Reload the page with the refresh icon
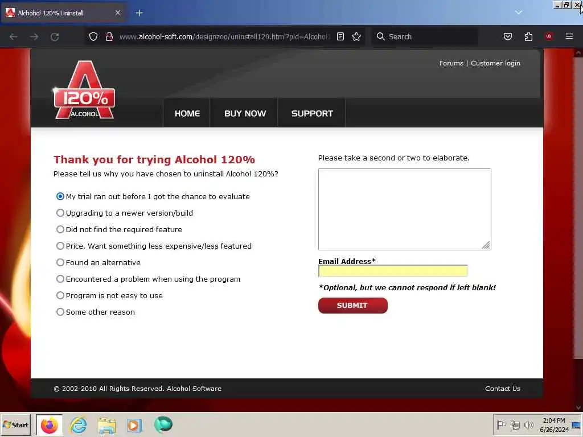Image resolution: width=583 pixels, height=437 pixels. (x=55, y=37)
